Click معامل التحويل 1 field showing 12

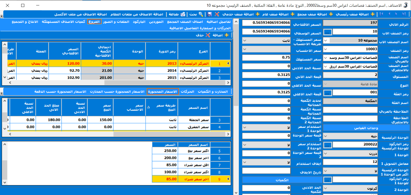[x=350, y=162]
